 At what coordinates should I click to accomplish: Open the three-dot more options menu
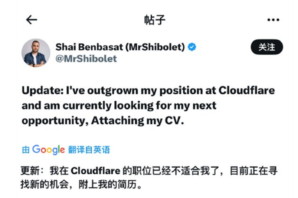click(x=273, y=20)
